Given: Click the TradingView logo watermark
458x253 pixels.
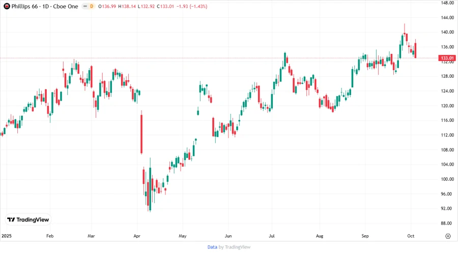Looking at the screenshot, I should pos(28,219).
